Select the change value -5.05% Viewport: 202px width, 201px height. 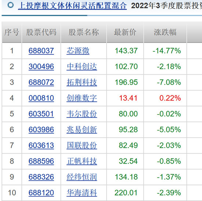(169, 129)
